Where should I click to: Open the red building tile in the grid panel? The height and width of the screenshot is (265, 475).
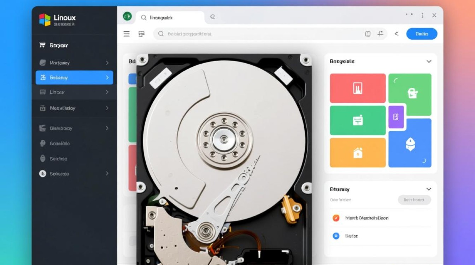pos(357,88)
